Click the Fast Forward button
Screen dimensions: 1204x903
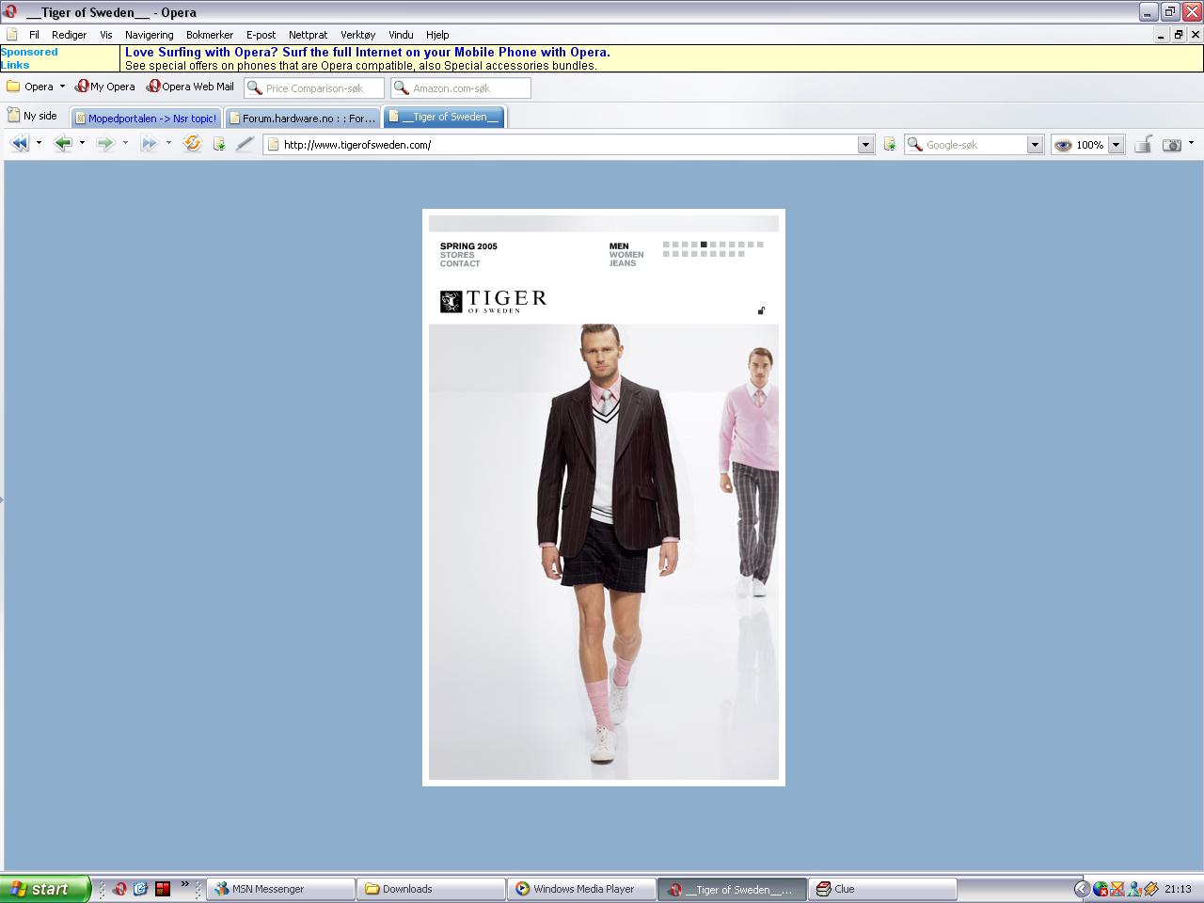[x=149, y=144]
